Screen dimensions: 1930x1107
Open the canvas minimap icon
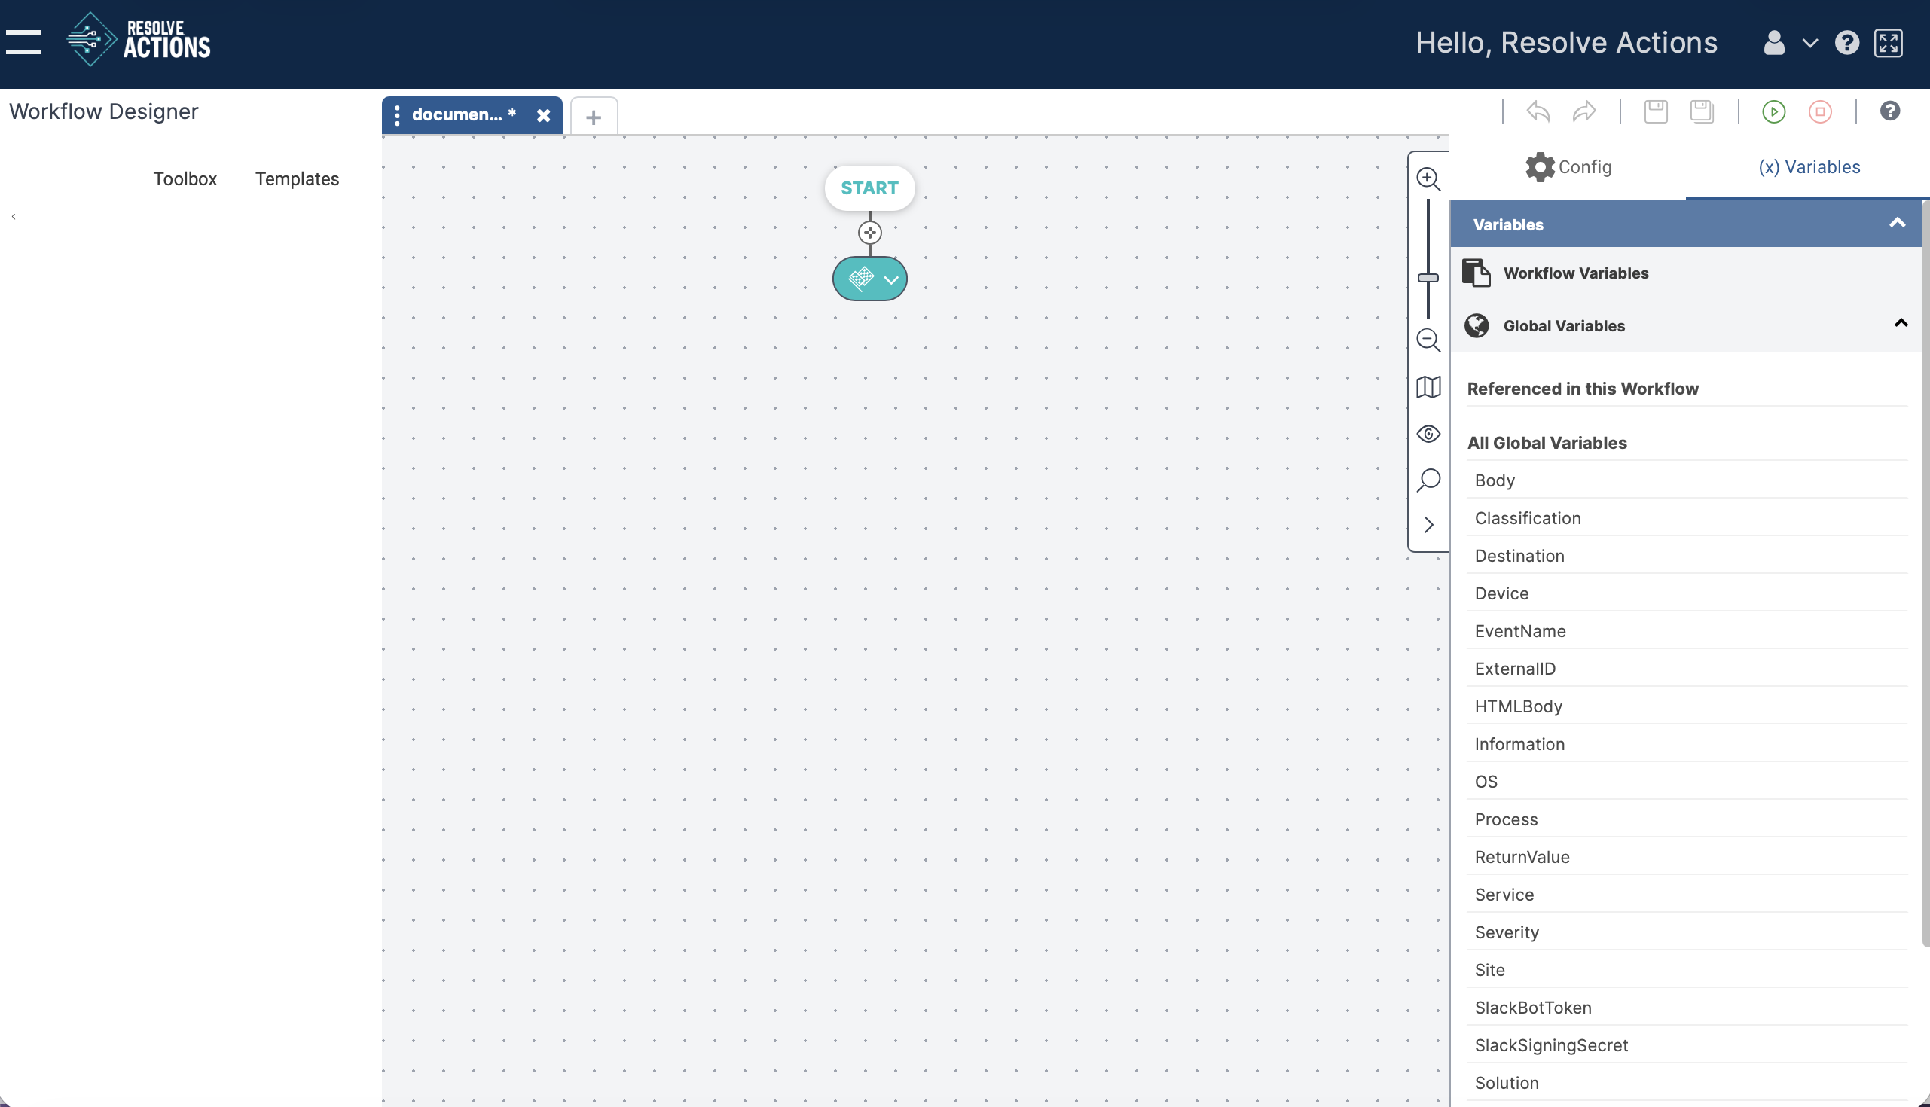pyautogui.click(x=1428, y=387)
